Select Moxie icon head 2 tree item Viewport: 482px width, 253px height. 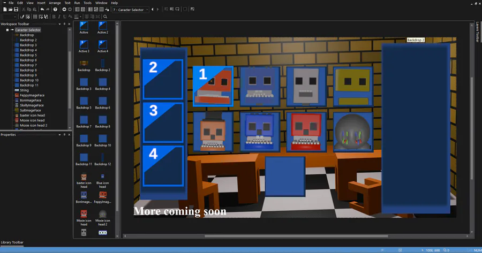click(33, 126)
